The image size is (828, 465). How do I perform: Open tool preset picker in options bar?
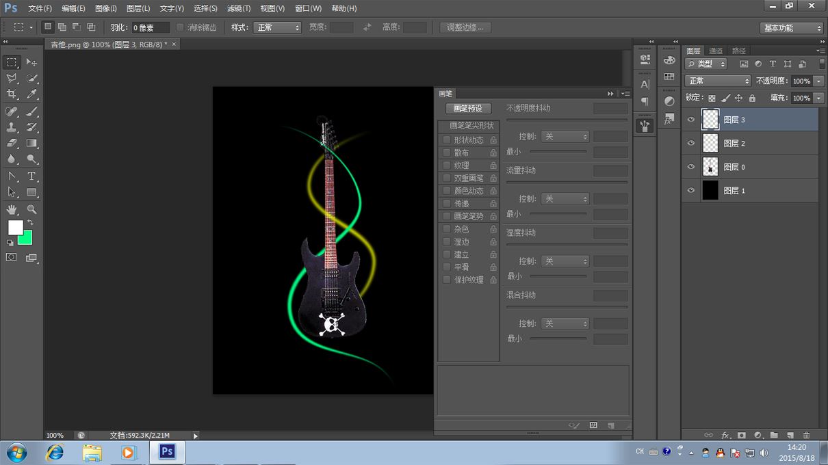(x=23, y=27)
